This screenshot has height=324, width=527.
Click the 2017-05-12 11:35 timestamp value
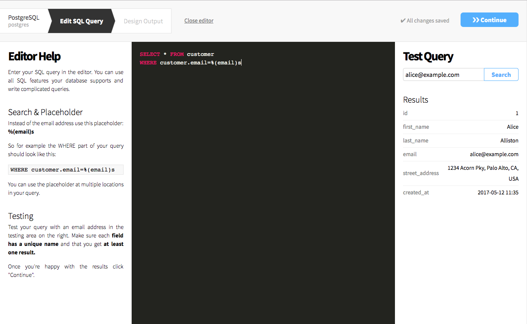point(498,192)
